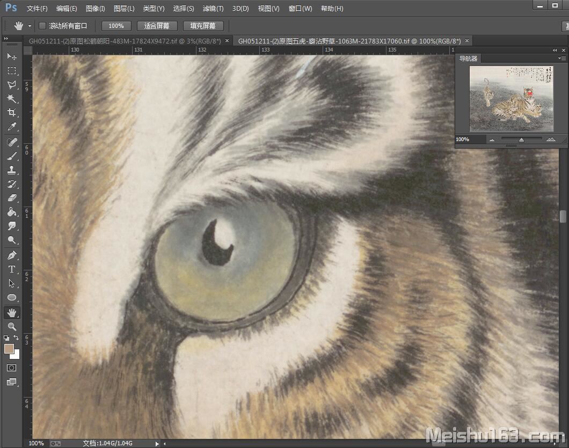
Task: Open the 文件(F) menu
Action: tap(37, 9)
